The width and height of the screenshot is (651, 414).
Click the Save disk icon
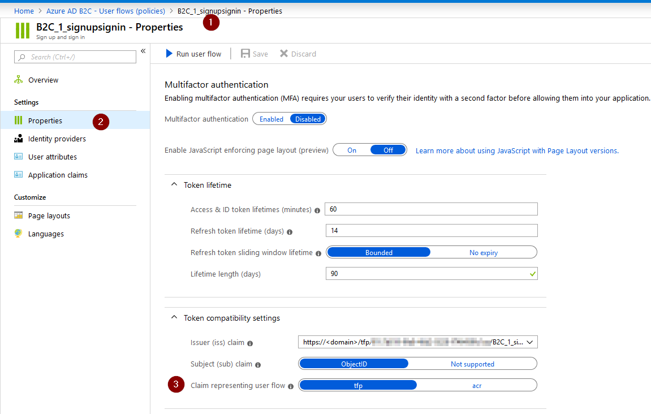click(245, 54)
